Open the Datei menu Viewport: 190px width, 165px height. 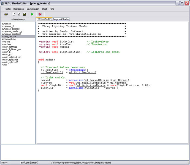pyautogui.click(x=8, y=9)
